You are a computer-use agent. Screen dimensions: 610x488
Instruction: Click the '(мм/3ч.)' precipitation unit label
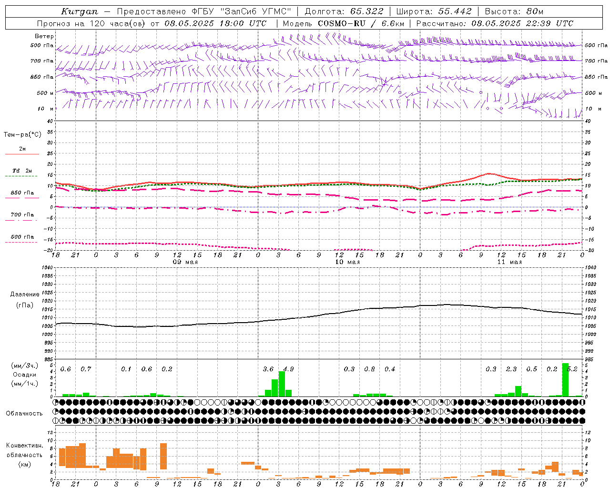(24, 366)
